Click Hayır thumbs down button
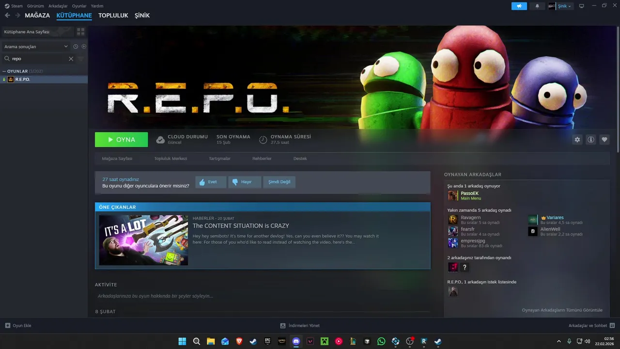The image size is (620, 349). click(x=245, y=182)
